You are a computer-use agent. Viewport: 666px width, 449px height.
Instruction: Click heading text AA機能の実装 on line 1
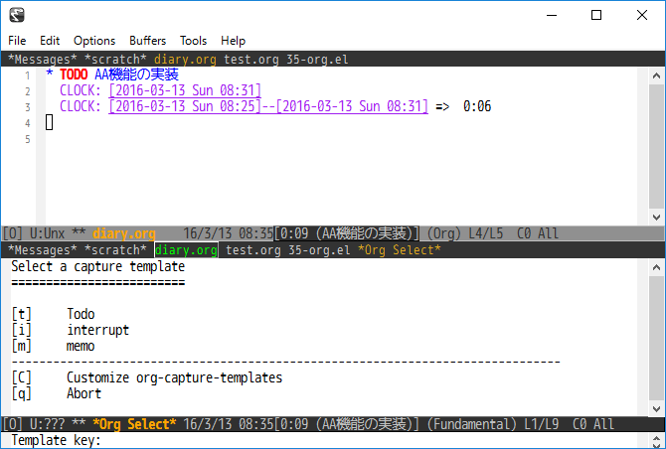click(x=136, y=75)
